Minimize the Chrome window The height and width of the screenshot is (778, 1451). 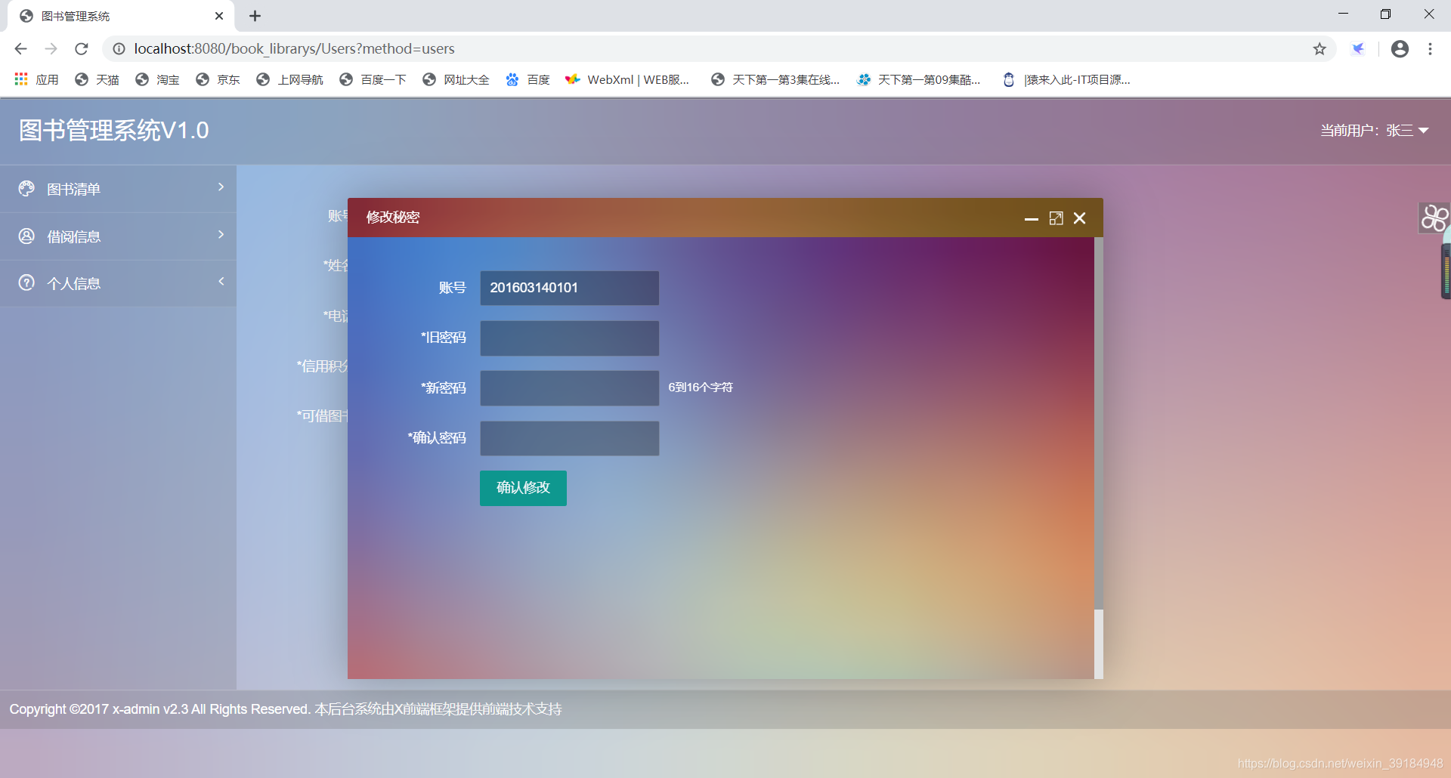click(x=1343, y=14)
